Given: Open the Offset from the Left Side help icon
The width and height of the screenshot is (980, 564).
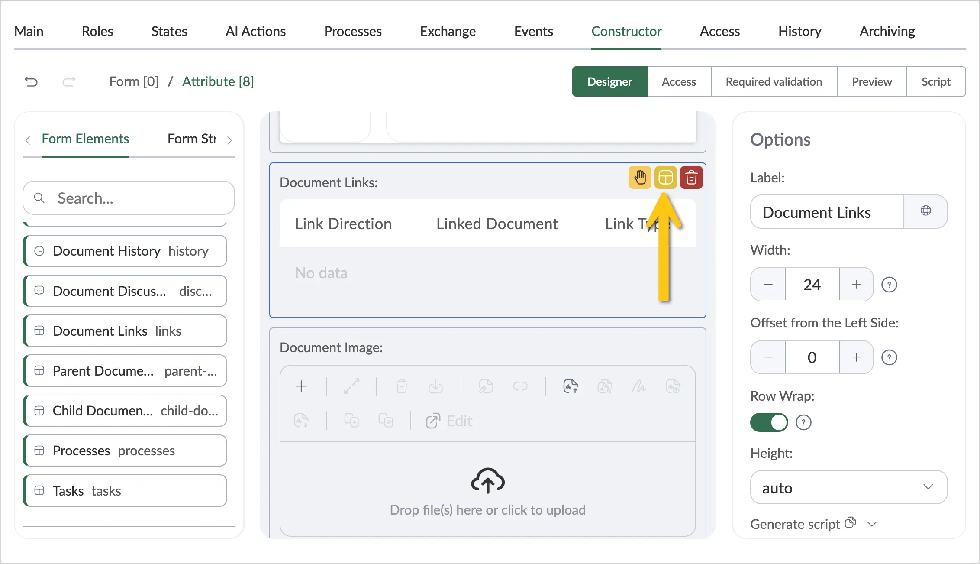Looking at the screenshot, I should [x=889, y=357].
